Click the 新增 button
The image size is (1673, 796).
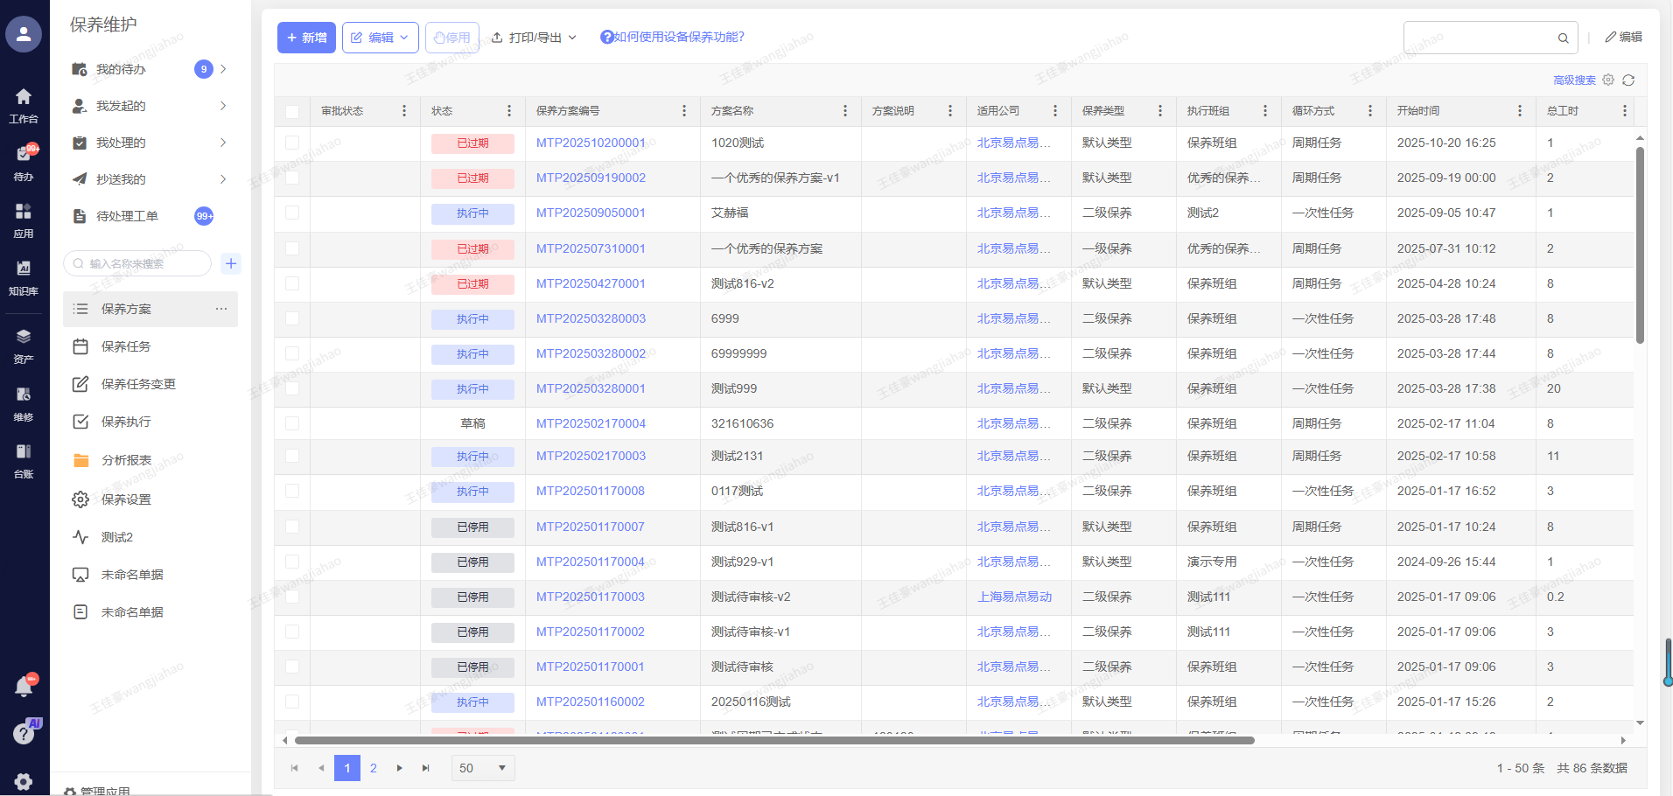306,38
